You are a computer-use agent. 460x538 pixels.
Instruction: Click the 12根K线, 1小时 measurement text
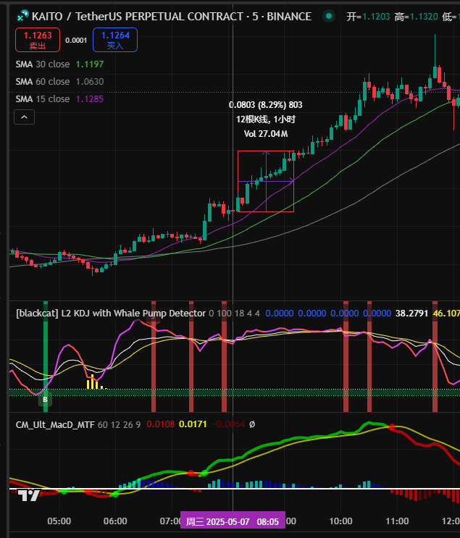pyautogui.click(x=266, y=119)
